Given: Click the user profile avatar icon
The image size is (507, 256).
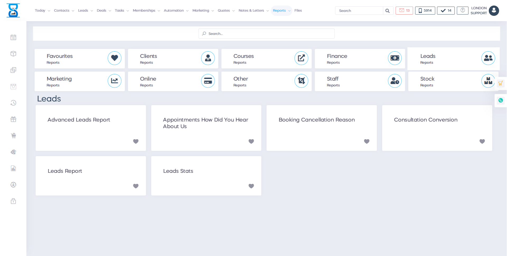Looking at the screenshot, I should pyautogui.click(x=494, y=11).
